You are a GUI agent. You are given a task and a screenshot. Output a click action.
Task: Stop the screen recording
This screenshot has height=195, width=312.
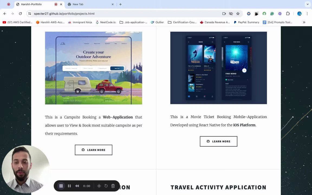coord(61,186)
